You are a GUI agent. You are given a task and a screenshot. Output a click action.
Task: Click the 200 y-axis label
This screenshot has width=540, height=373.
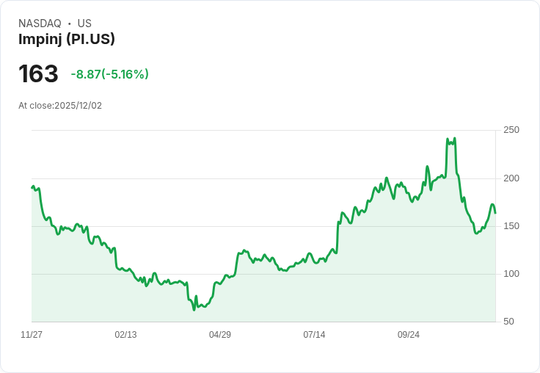(511, 178)
